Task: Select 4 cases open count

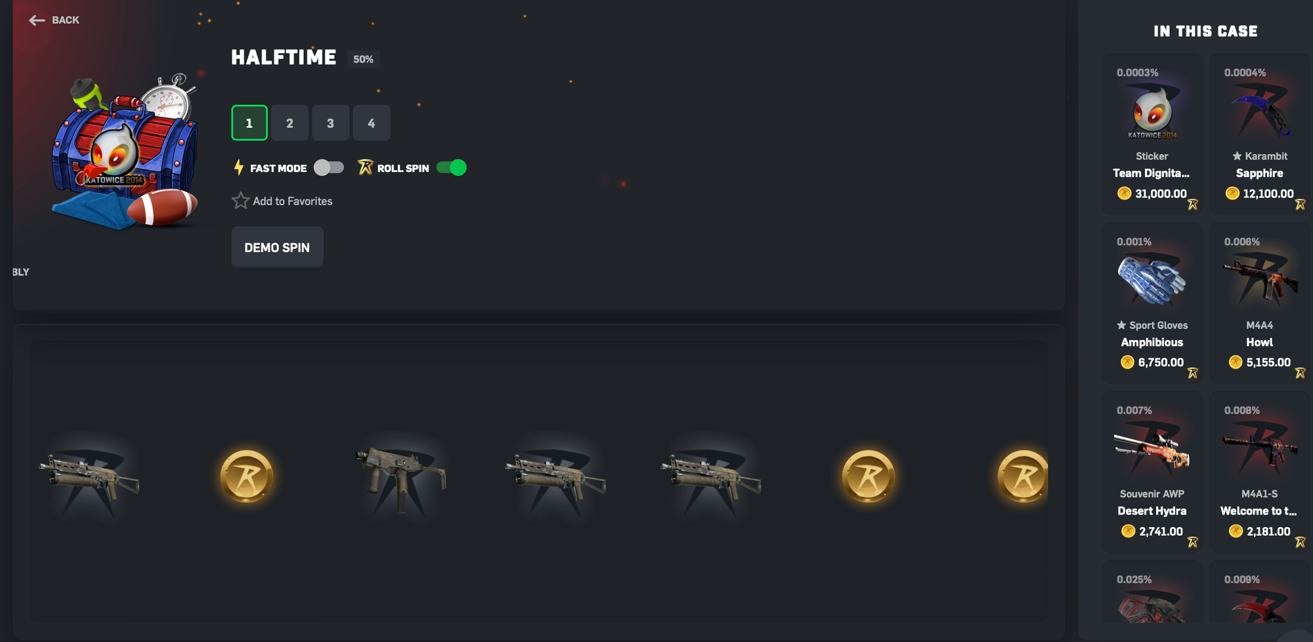Action: (x=372, y=123)
